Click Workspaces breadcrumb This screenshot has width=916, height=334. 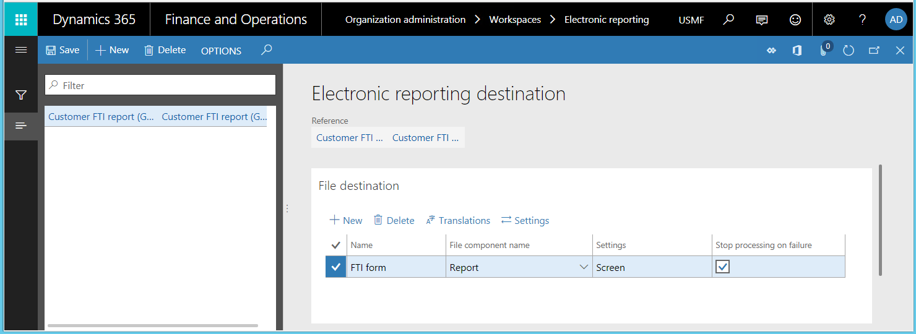(515, 20)
